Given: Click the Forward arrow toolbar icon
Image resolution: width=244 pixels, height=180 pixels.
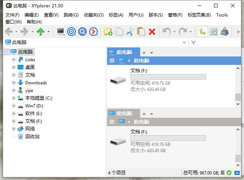Looking at the screenshot, I should tap(24, 32).
